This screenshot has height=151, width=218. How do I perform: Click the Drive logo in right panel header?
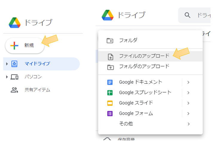[108, 15]
